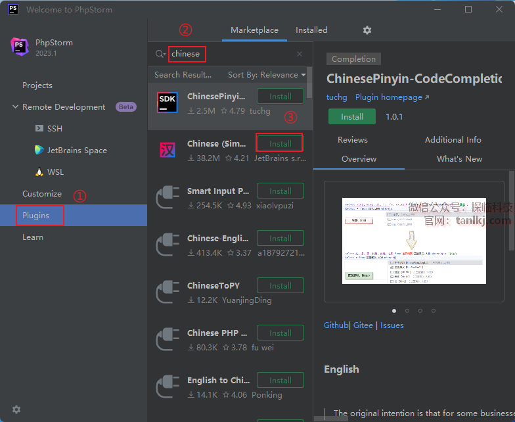Click the Smart Input plugin icon
Viewport: 515px width, 422px height.
pyautogui.click(x=168, y=197)
